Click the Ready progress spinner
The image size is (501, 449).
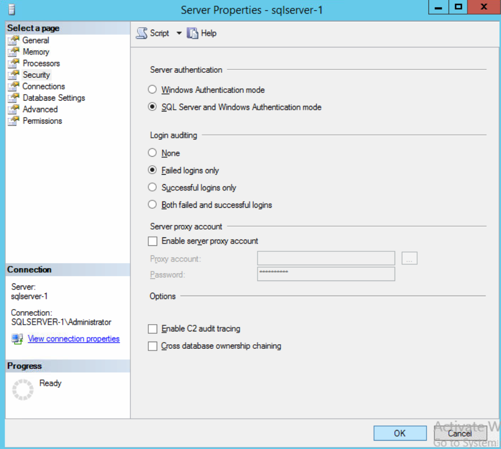coord(23,390)
